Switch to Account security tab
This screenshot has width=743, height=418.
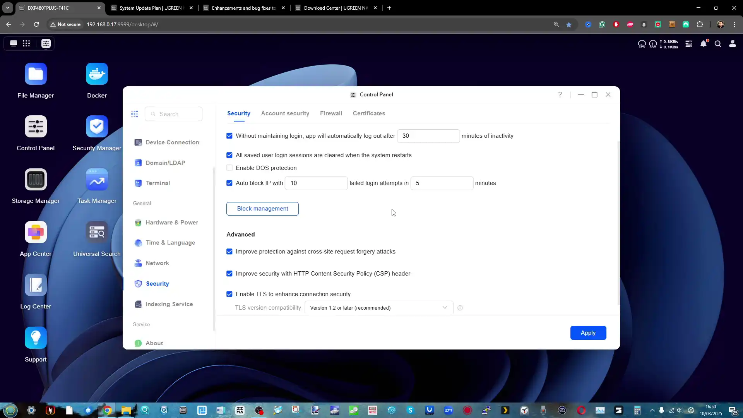(285, 113)
